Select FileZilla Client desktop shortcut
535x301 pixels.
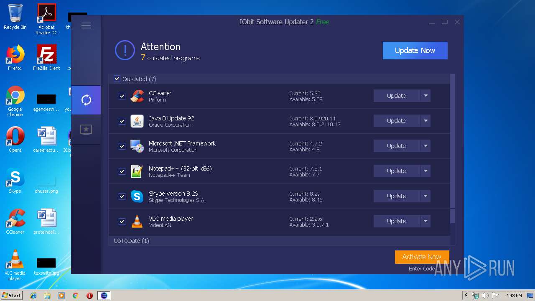click(46, 58)
